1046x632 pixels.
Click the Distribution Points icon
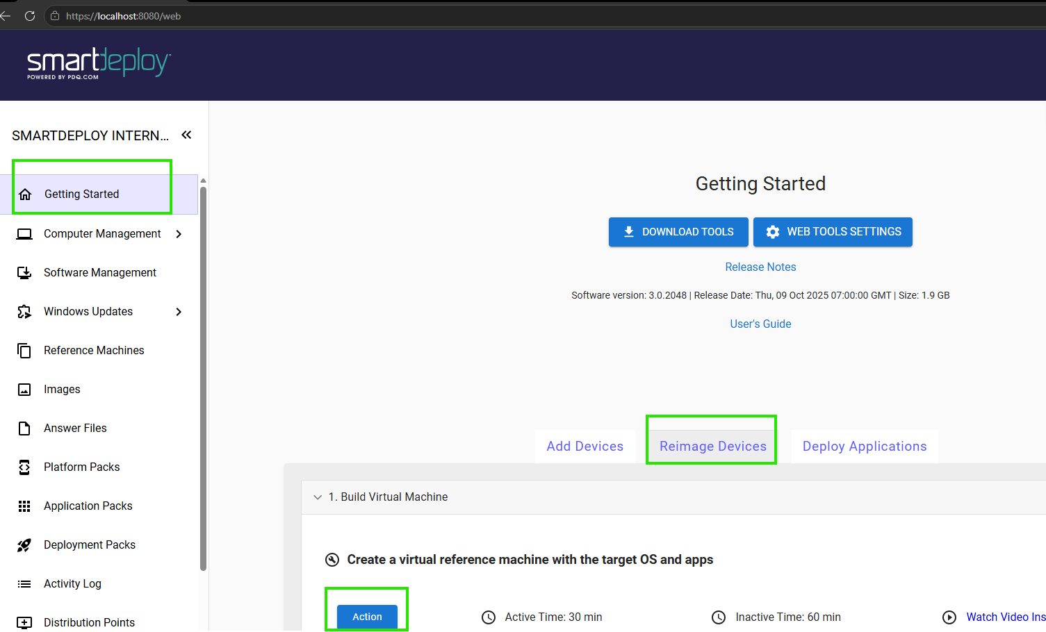tap(24, 622)
